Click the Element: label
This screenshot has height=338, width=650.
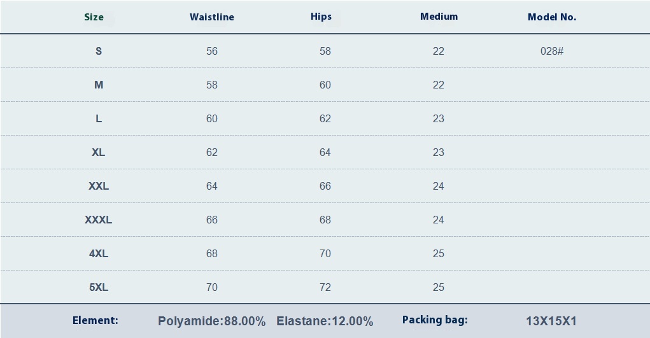(95, 320)
